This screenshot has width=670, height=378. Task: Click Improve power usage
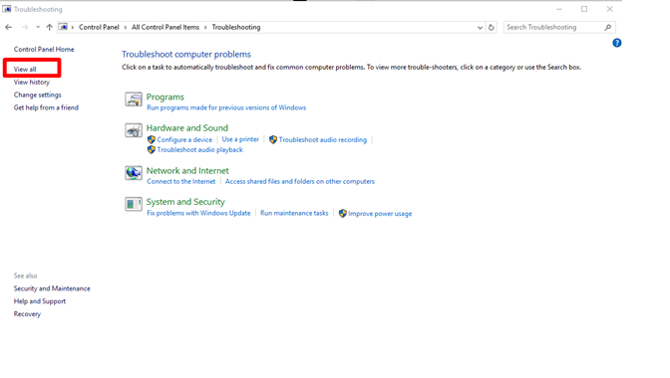click(380, 214)
